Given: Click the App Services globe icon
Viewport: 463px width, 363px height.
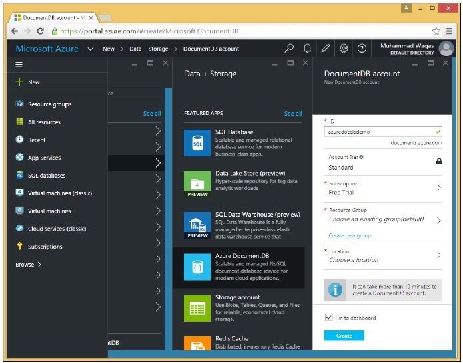Looking at the screenshot, I should 19,157.
